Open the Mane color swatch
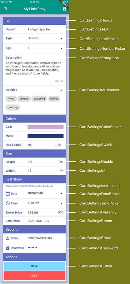The width and height of the screenshot is (130, 284). (x=46, y=136)
